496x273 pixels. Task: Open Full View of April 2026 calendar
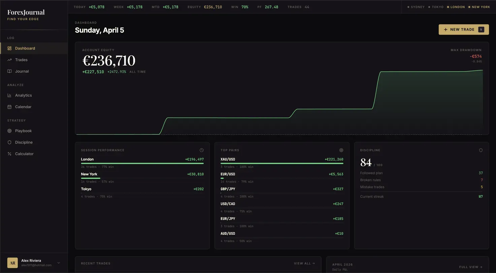(x=471, y=267)
